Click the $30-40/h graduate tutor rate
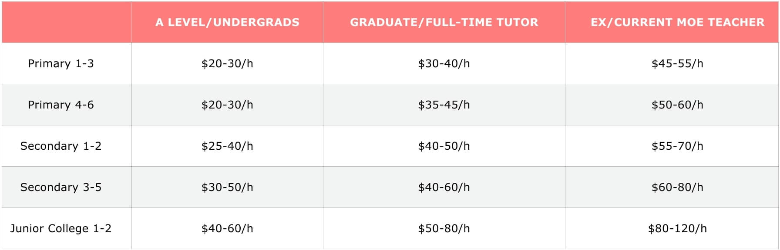Viewport: 780px width, 250px height. pos(444,63)
